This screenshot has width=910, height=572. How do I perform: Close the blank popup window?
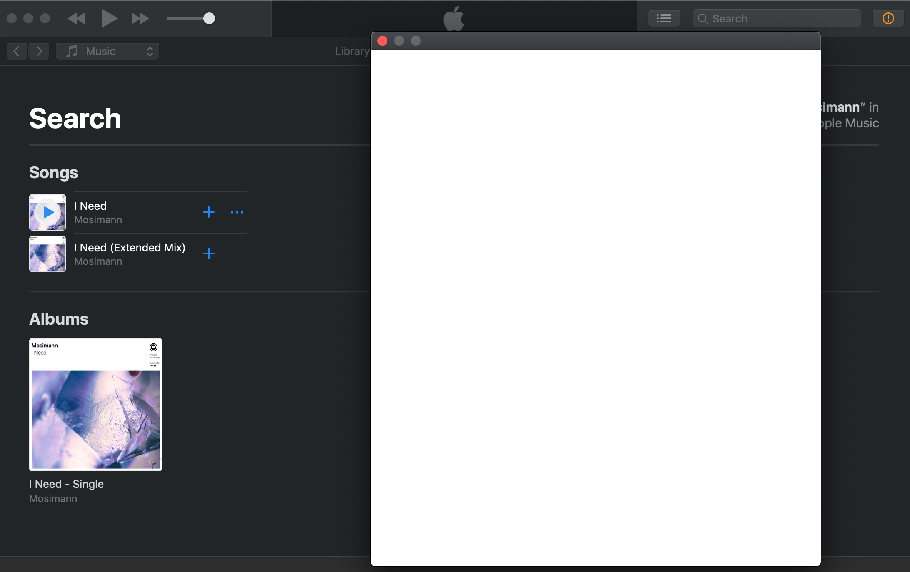382,41
